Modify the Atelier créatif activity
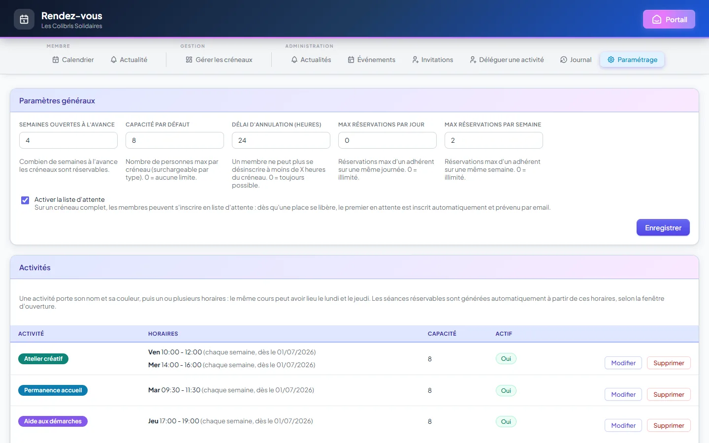The image size is (709, 443). 623,363
